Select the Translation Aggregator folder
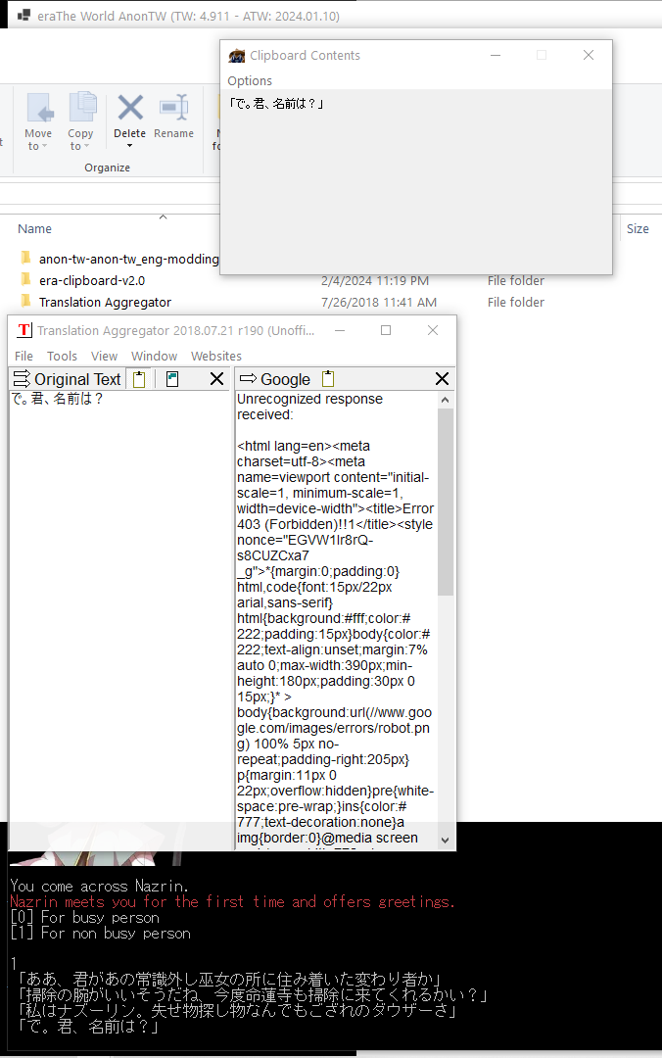662x1058 pixels. pyautogui.click(x=105, y=303)
